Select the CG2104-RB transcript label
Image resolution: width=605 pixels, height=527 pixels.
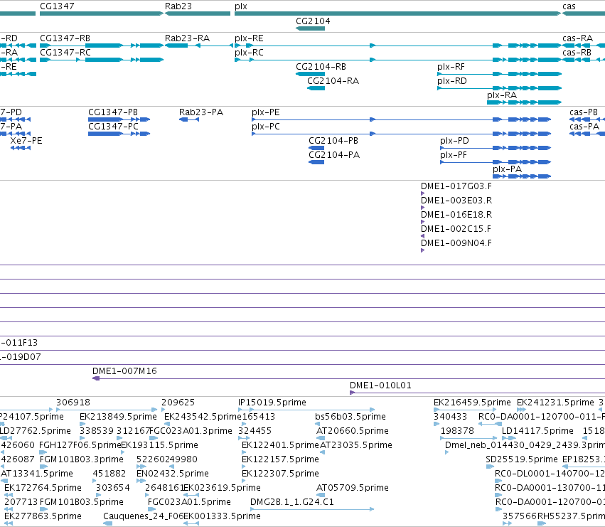321,67
